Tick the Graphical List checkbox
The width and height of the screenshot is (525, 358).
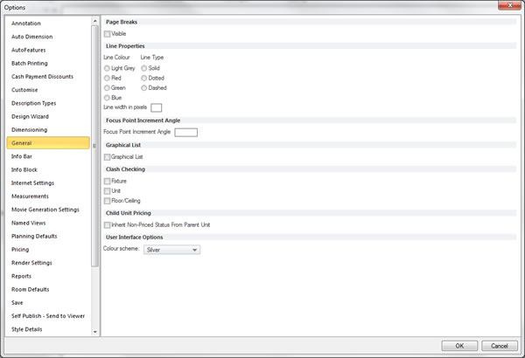108,156
